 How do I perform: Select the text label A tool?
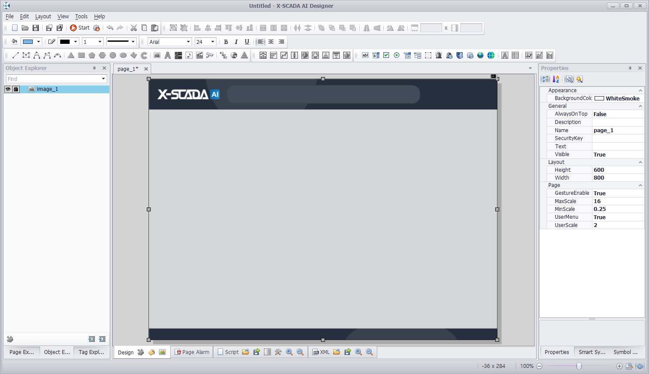[x=168, y=55]
